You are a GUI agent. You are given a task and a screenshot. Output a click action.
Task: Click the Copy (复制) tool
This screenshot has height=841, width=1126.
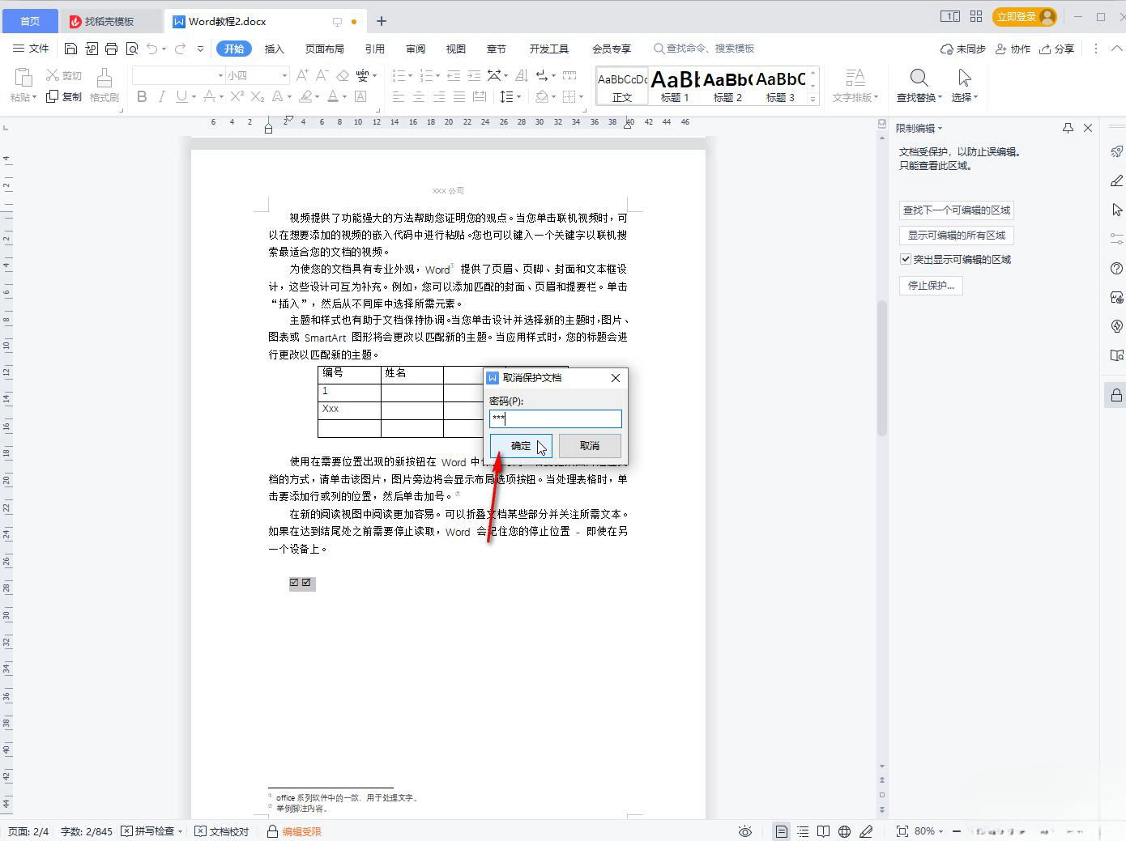click(x=64, y=96)
